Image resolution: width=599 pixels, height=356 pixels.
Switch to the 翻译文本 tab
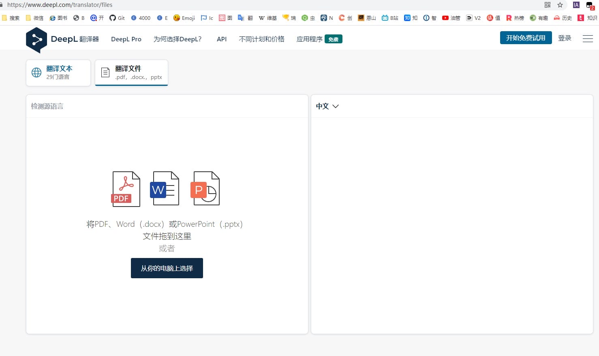pos(58,73)
